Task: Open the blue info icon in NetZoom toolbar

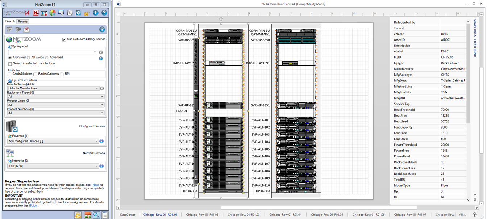Action: pyautogui.click(x=96, y=13)
